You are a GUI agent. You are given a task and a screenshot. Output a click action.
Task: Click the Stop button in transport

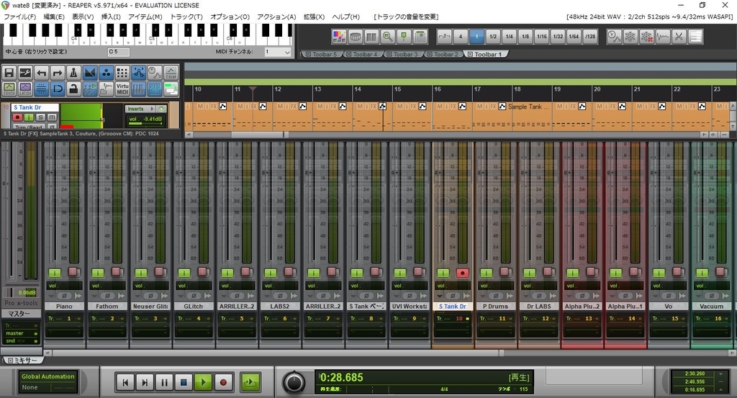(184, 382)
